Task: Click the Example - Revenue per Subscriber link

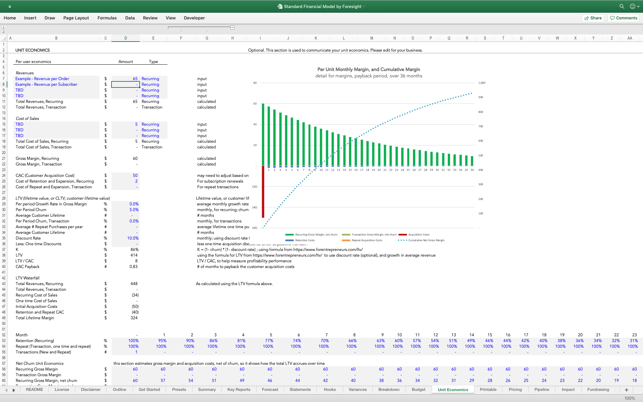Action: (x=47, y=84)
